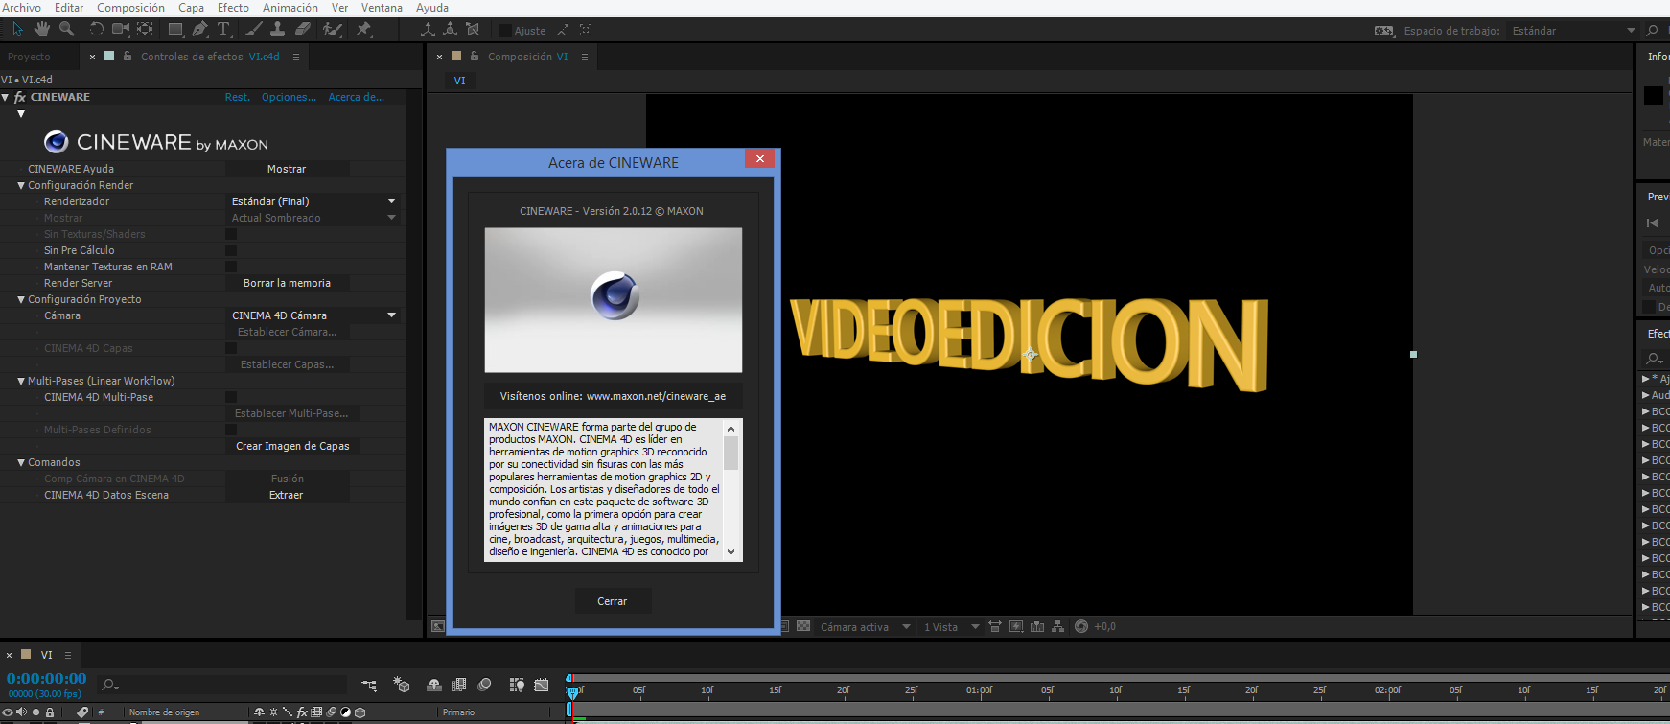This screenshot has height=724, width=1670.
Task: Select the Type text tool
Action: tap(223, 30)
